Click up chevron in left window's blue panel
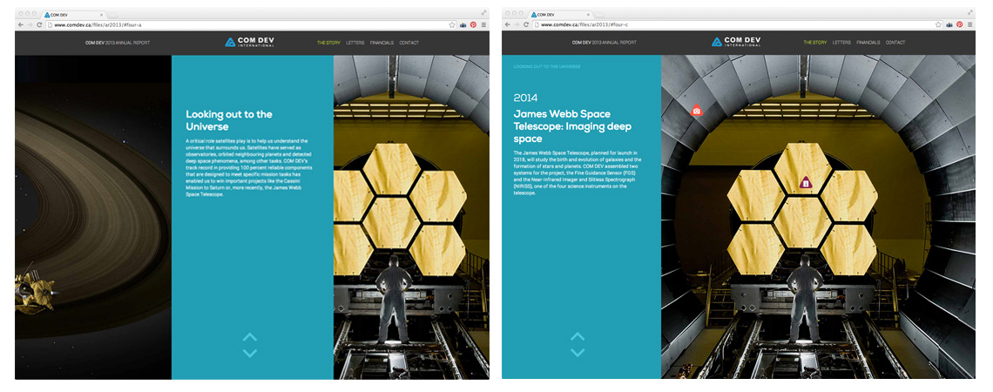The image size is (993, 392). coord(250,337)
